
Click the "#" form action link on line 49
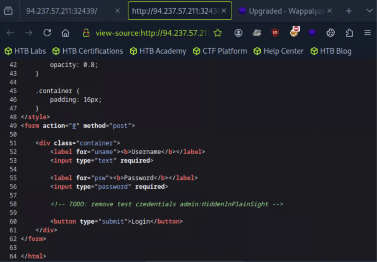click(x=74, y=125)
